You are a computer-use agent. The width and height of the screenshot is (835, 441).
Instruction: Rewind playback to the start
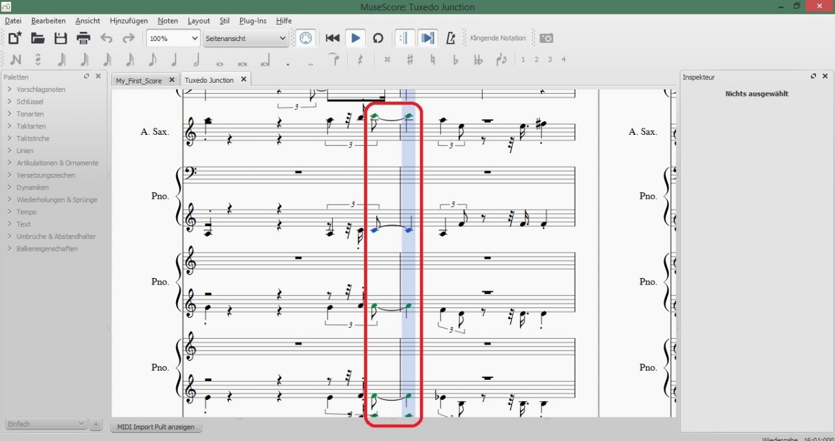click(333, 38)
